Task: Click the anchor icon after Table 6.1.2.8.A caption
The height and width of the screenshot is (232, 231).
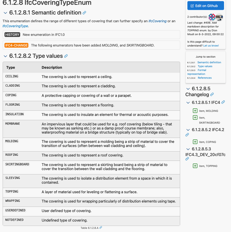Action: (100, 228)
